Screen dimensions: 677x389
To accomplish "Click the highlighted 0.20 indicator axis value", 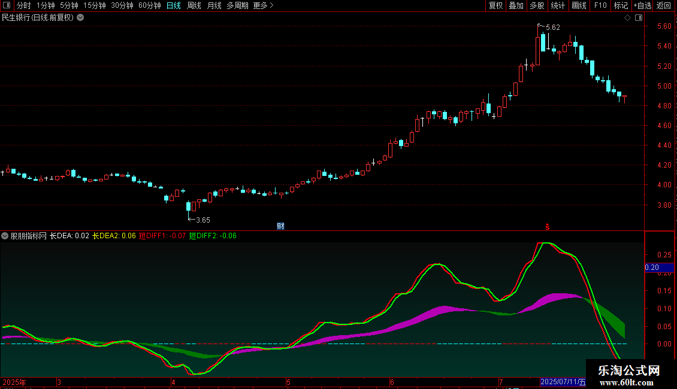I will pyautogui.click(x=659, y=268).
